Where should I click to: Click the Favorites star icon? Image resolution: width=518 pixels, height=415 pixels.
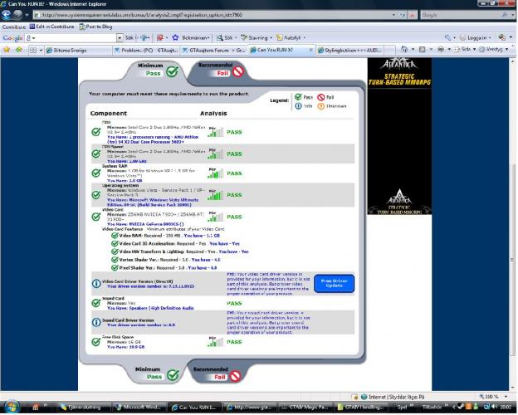[x=7, y=50]
